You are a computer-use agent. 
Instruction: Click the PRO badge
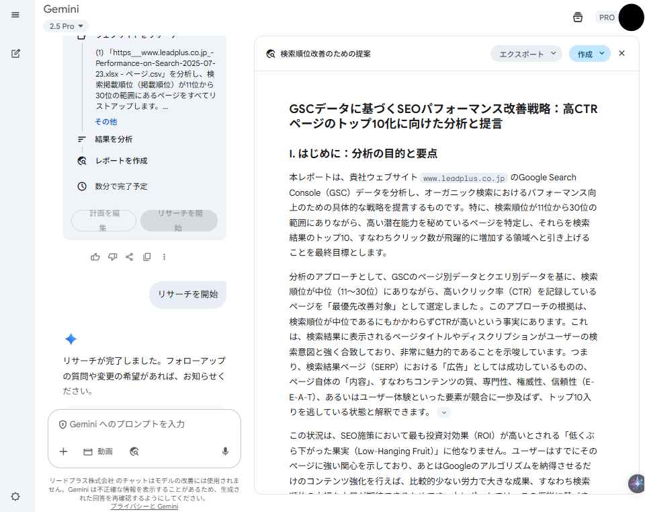point(606,17)
